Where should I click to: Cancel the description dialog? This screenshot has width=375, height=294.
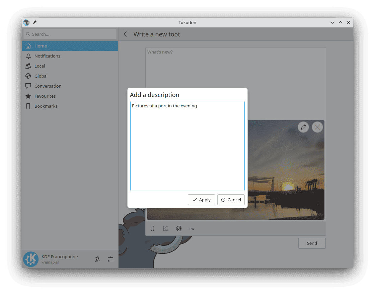(x=231, y=200)
